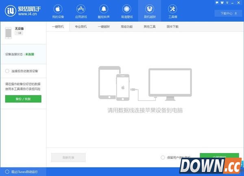Switch to 其他工具 tab
The image size is (244, 176).
(150, 26)
